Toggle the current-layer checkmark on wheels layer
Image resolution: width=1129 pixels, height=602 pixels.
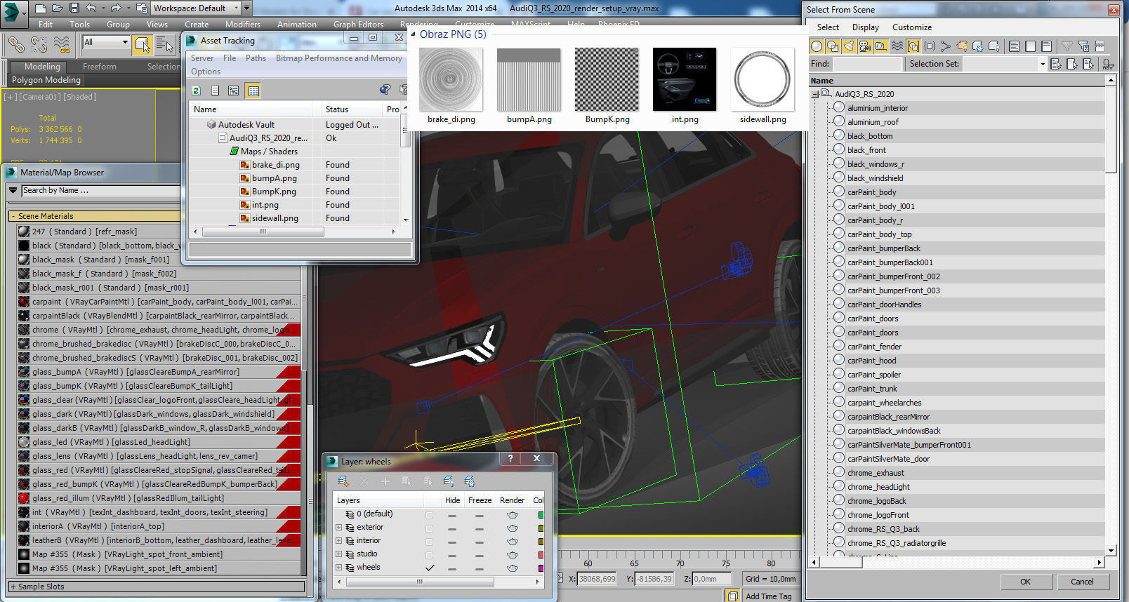tap(430, 568)
